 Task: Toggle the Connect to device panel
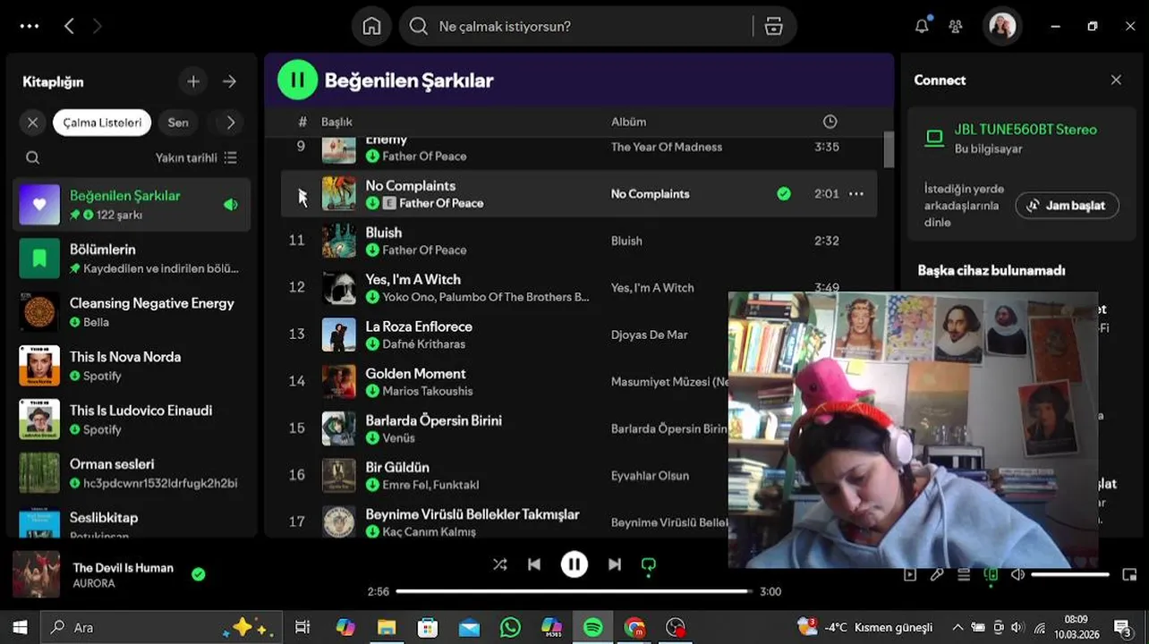click(x=991, y=575)
